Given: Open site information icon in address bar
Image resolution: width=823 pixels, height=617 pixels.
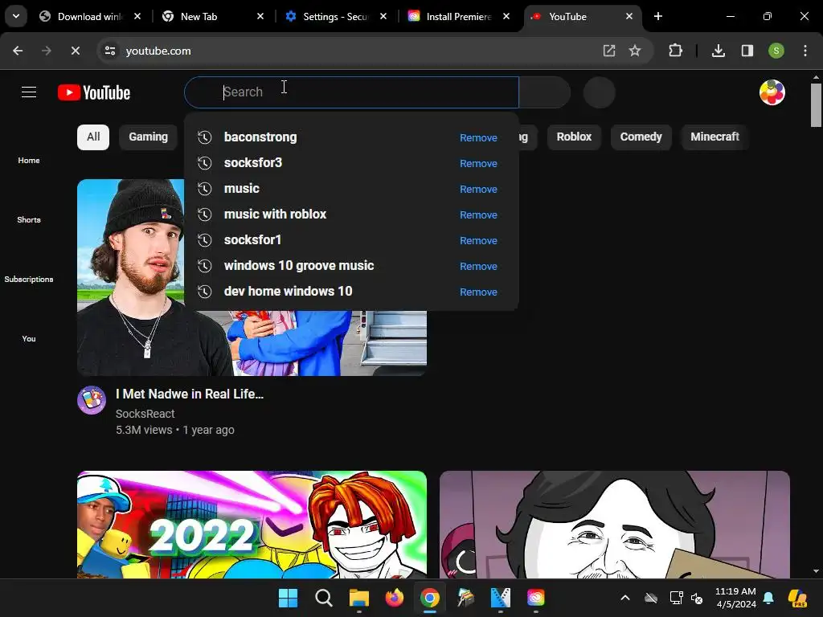Looking at the screenshot, I should coord(110,51).
